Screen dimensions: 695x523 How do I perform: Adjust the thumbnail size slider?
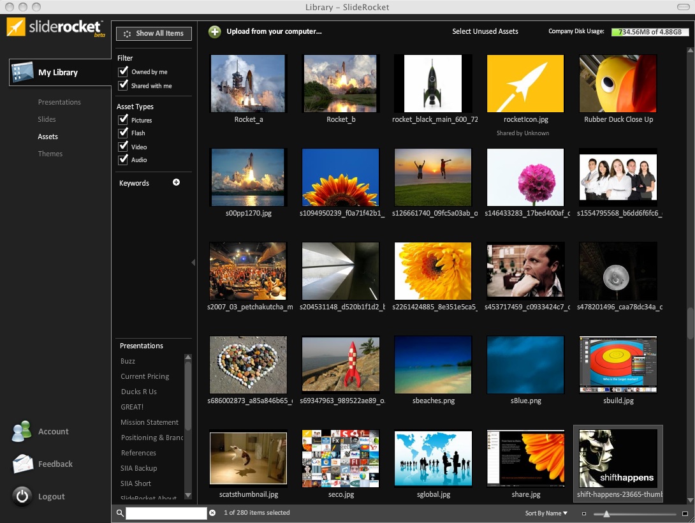606,514
